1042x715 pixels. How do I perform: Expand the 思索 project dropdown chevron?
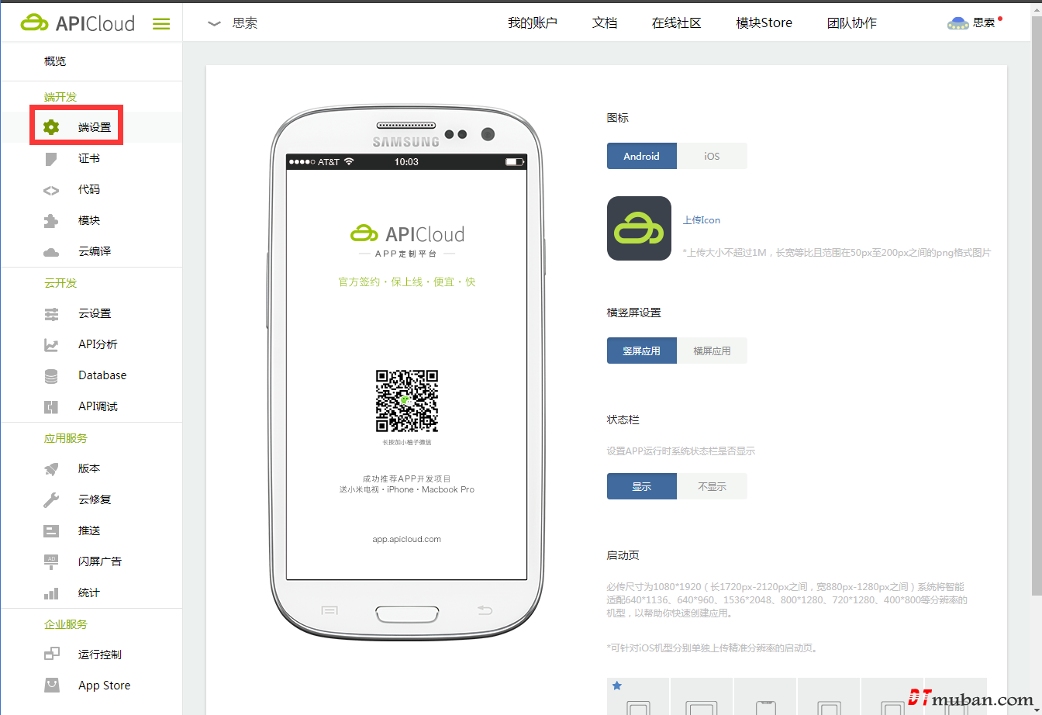215,23
